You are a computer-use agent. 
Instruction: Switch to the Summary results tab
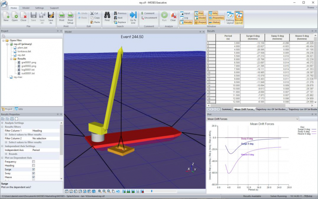[227, 109]
